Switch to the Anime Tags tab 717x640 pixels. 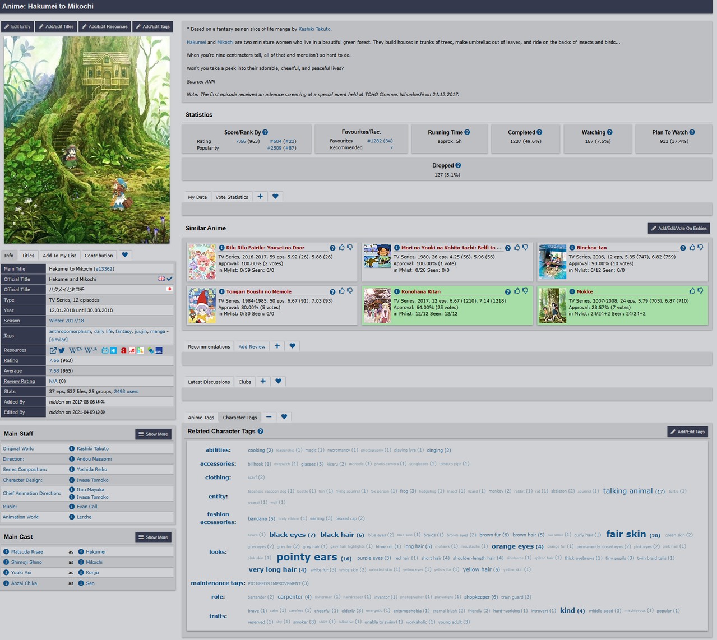[x=201, y=417]
